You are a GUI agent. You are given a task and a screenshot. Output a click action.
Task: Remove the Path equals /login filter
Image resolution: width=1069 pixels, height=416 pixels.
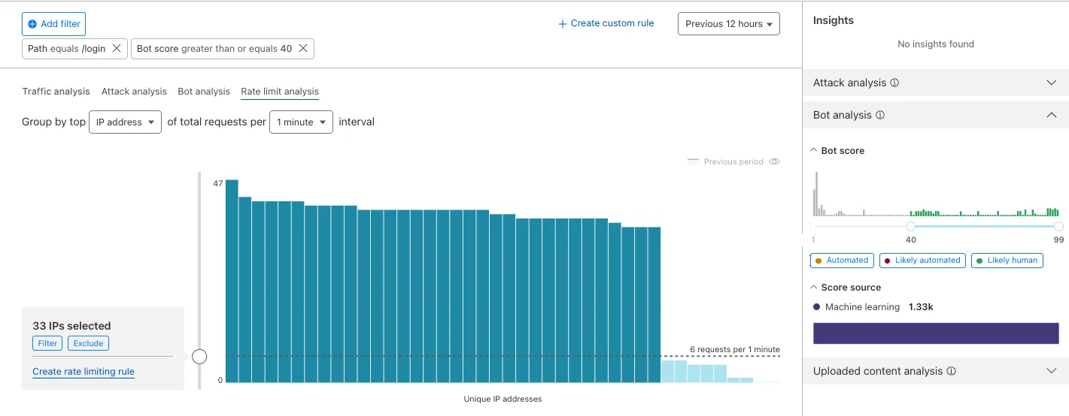(x=116, y=48)
